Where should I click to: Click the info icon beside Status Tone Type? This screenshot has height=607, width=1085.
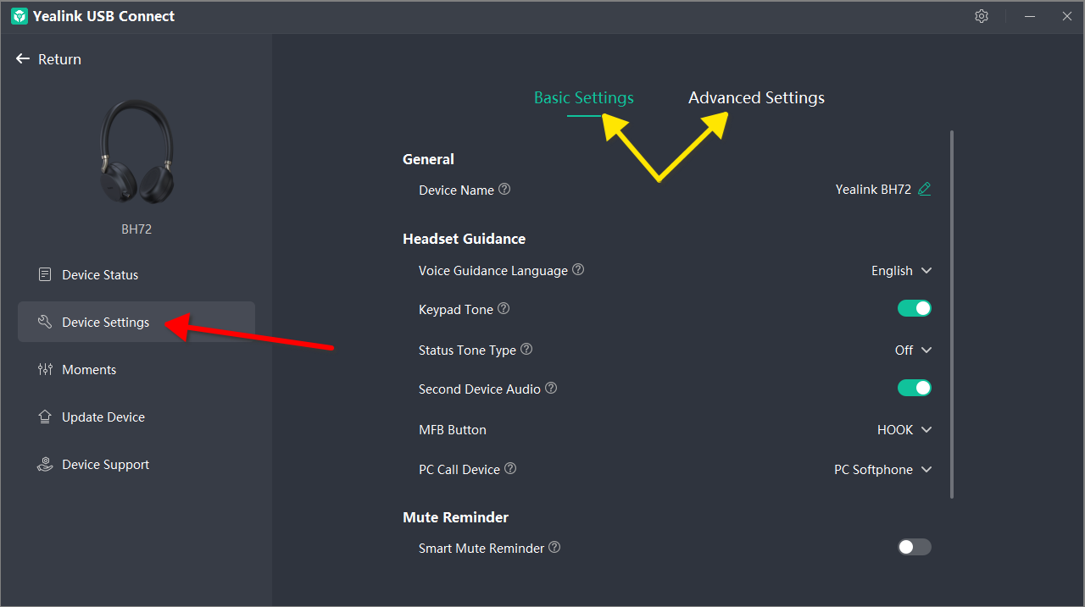(x=526, y=349)
